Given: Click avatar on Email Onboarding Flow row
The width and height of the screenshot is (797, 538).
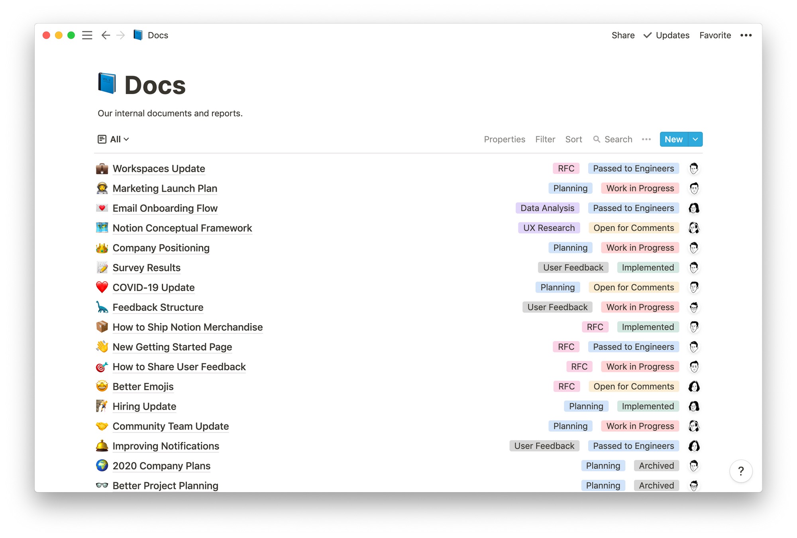Looking at the screenshot, I should [x=694, y=208].
